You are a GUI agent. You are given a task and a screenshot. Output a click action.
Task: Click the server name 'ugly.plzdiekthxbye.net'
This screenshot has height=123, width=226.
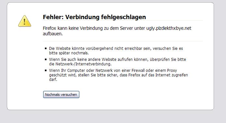point(169,28)
